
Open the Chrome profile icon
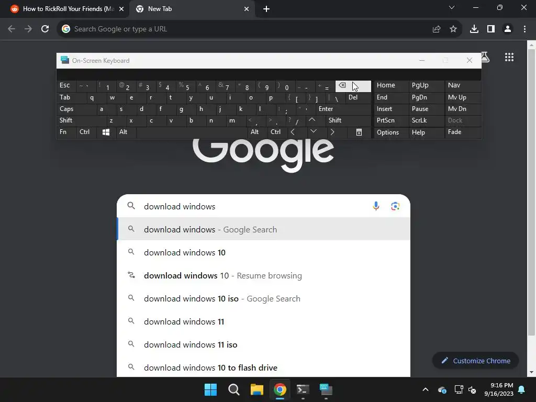point(508,29)
